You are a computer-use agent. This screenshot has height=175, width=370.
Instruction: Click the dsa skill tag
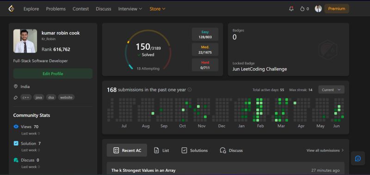pyautogui.click(x=51, y=97)
